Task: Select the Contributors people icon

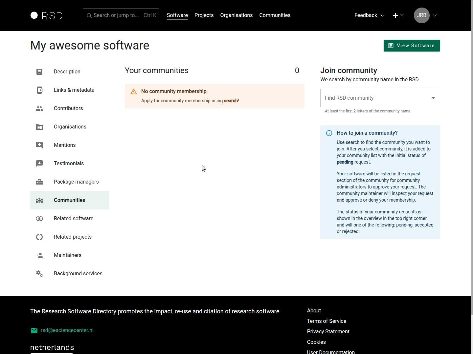Action: (x=39, y=108)
